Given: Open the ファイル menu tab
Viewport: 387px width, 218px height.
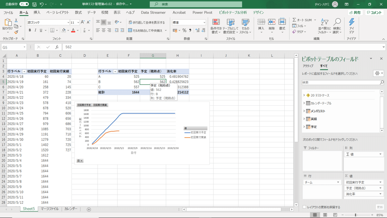Looking at the screenshot, I should (x=8, y=12).
